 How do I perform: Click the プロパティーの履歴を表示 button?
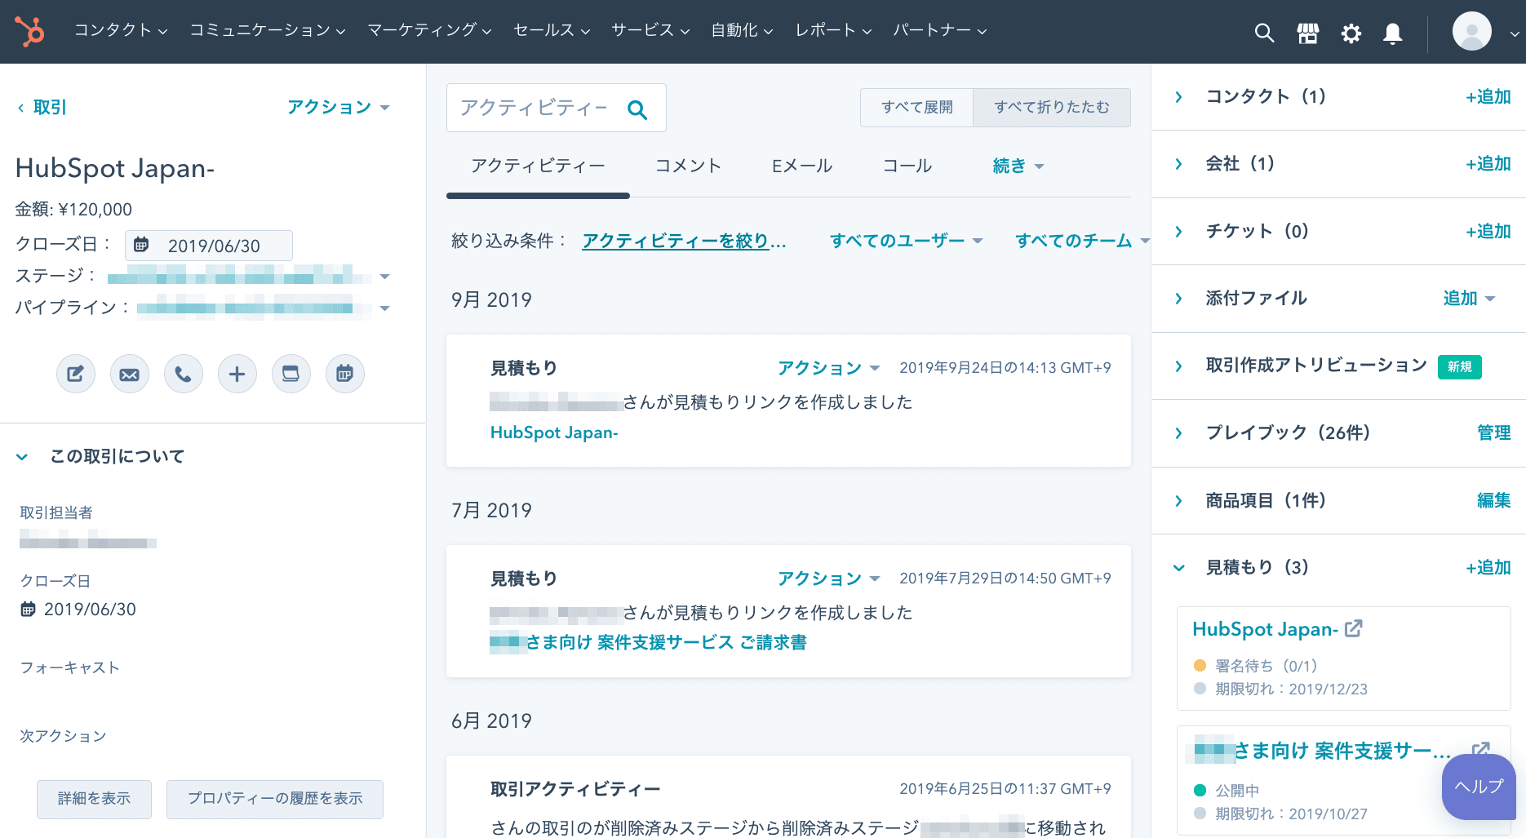coord(275,799)
